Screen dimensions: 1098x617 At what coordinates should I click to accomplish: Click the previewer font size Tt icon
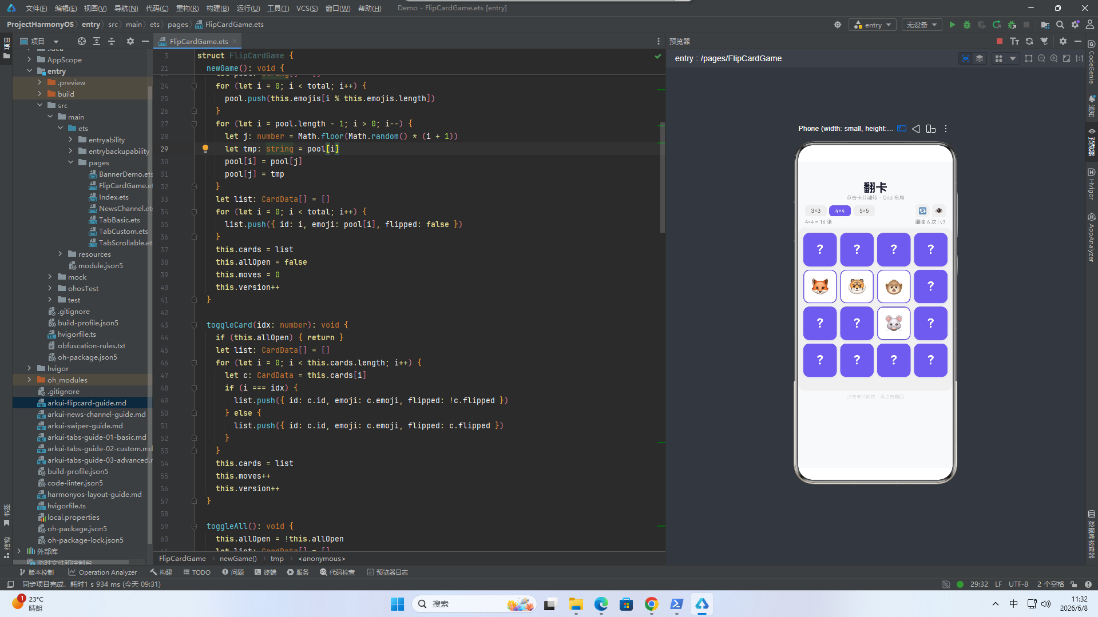coord(1014,42)
